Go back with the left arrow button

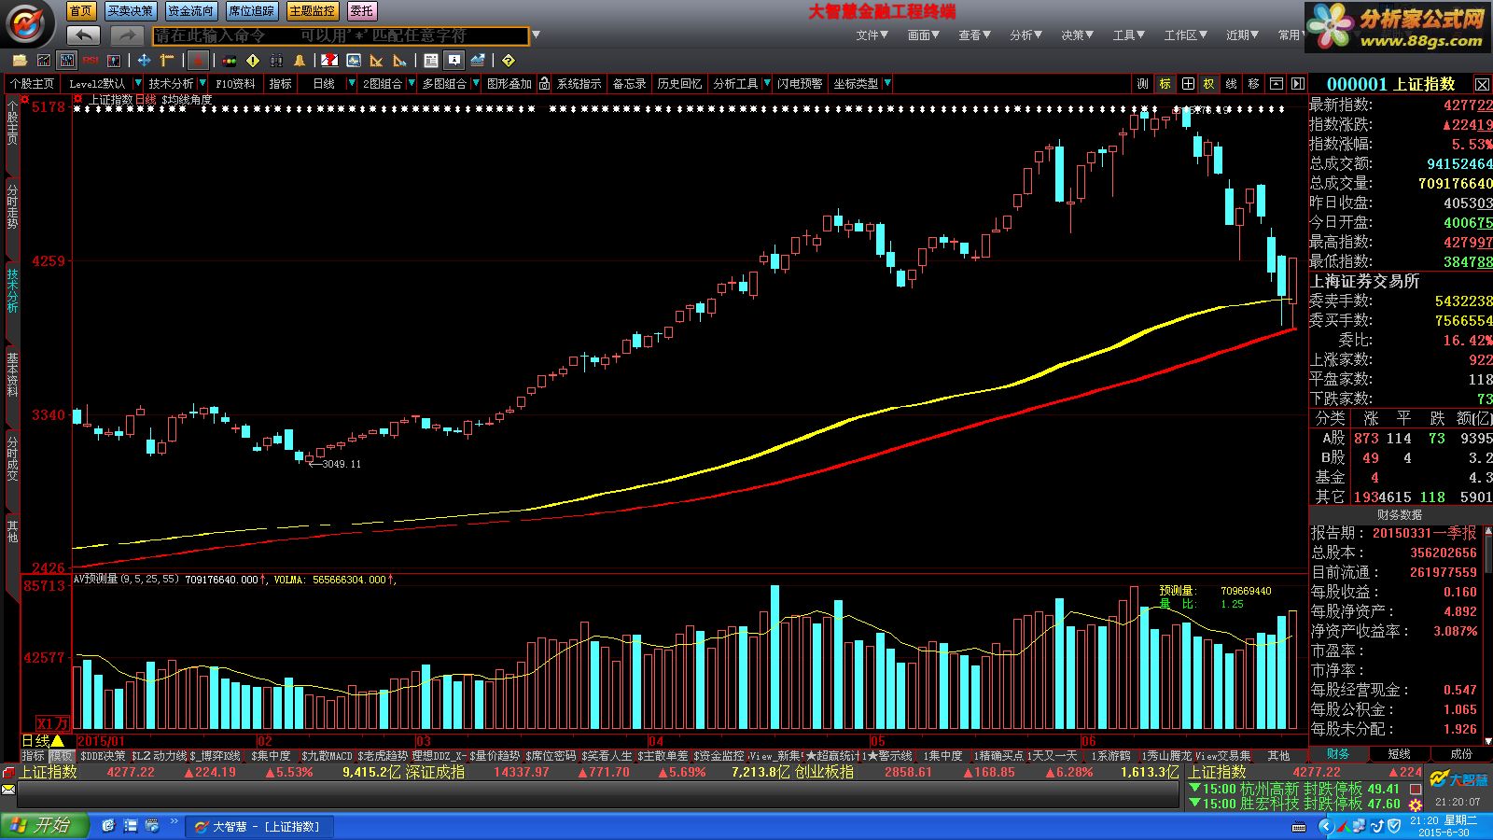coord(83,35)
